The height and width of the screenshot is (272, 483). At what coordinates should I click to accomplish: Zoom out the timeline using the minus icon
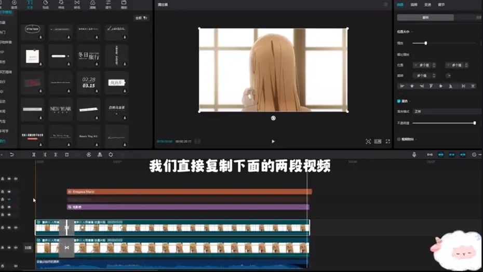pos(474,155)
